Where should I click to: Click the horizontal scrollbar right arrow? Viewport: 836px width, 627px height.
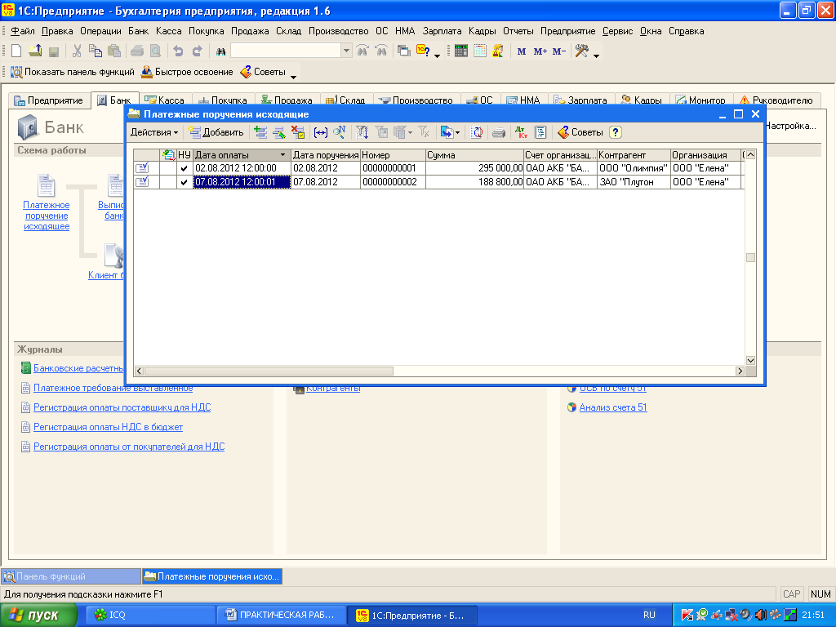[740, 371]
